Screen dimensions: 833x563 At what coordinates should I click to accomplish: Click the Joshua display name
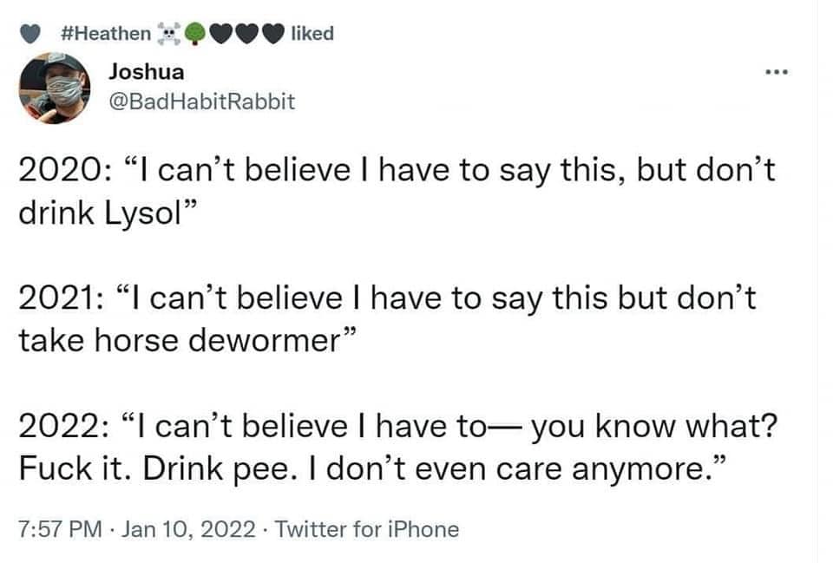(146, 72)
